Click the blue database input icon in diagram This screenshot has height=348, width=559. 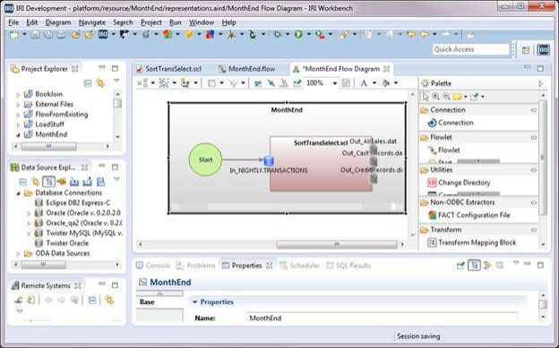pyautogui.click(x=269, y=161)
